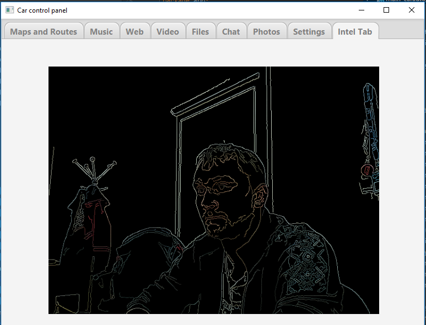Switch to the Music tab

point(101,31)
